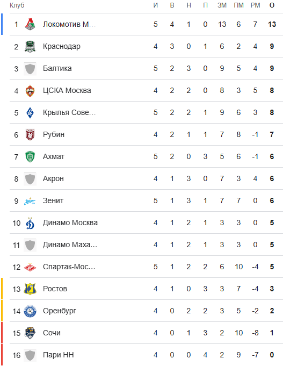The width and height of the screenshot is (283, 366).
Task: Open the Ахмат team link
Action: [x=53, y=156]
